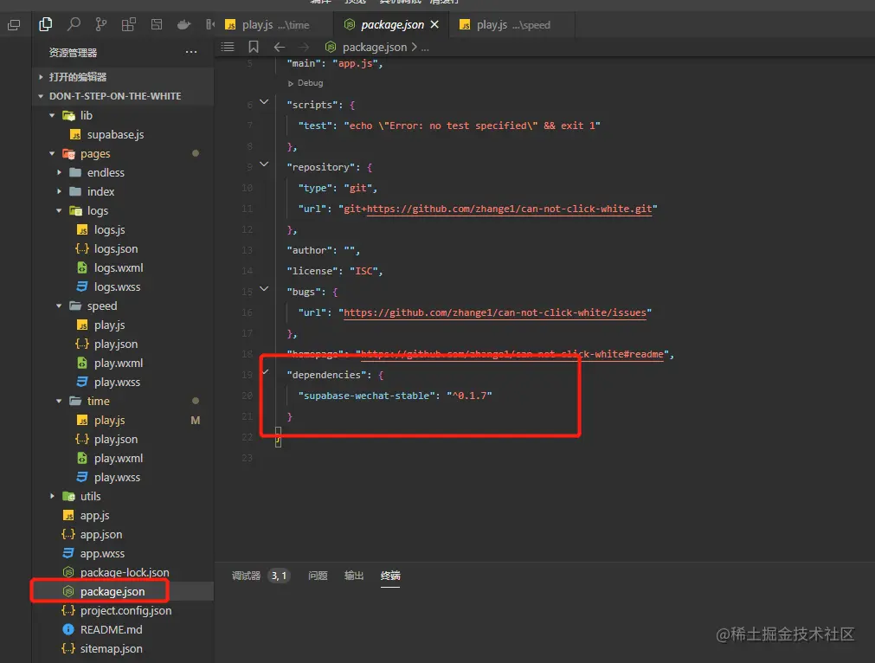Screen dimensions: 875x663
Task: Click the "license": "ISC" line
Action: [335, 271]
